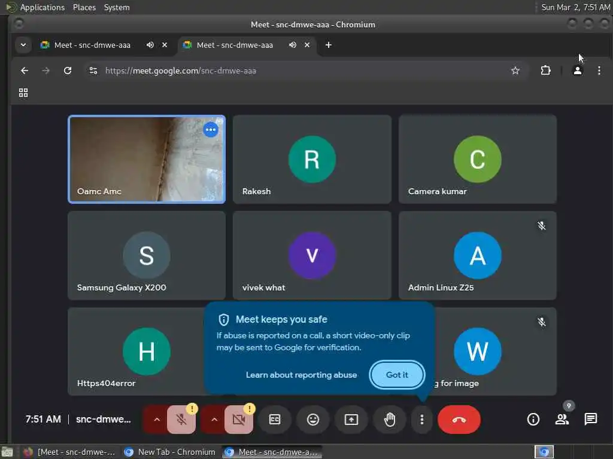Screen dimensions: 613x459
Task: Open options on Oamc Amc tile
Action: click(x=211, y=130)
